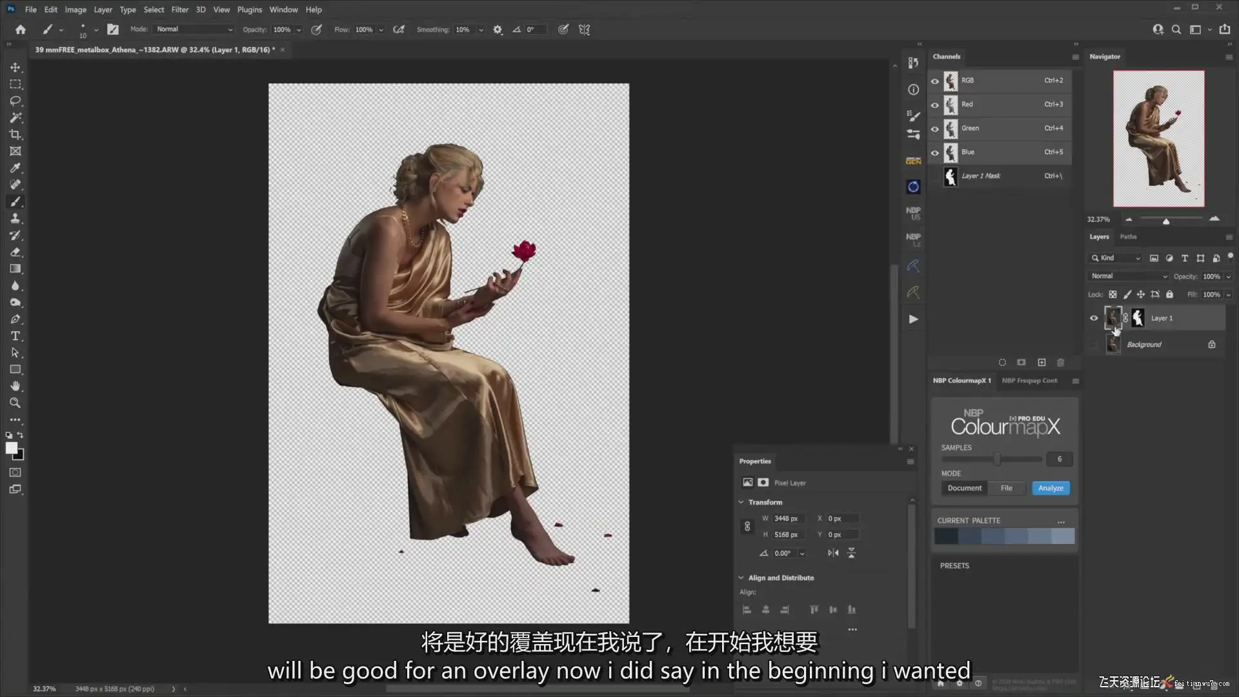Click the Analyze button in ColourmapX
The height and width of the screenshot is (697, 1239).
click(x=1051, y=489)
